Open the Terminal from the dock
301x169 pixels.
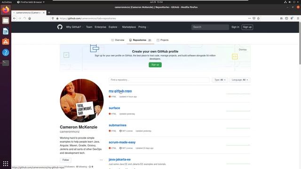[x=6, y=63]
